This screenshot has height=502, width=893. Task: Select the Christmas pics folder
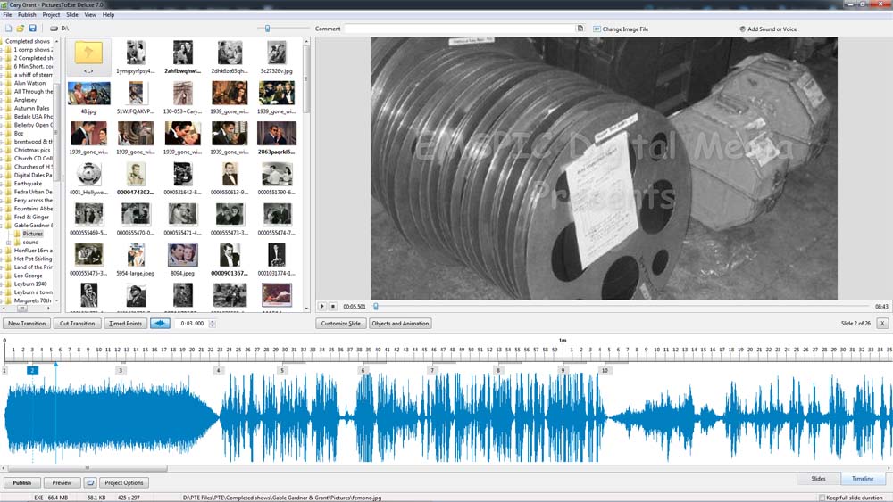click(x=32, y=150)
